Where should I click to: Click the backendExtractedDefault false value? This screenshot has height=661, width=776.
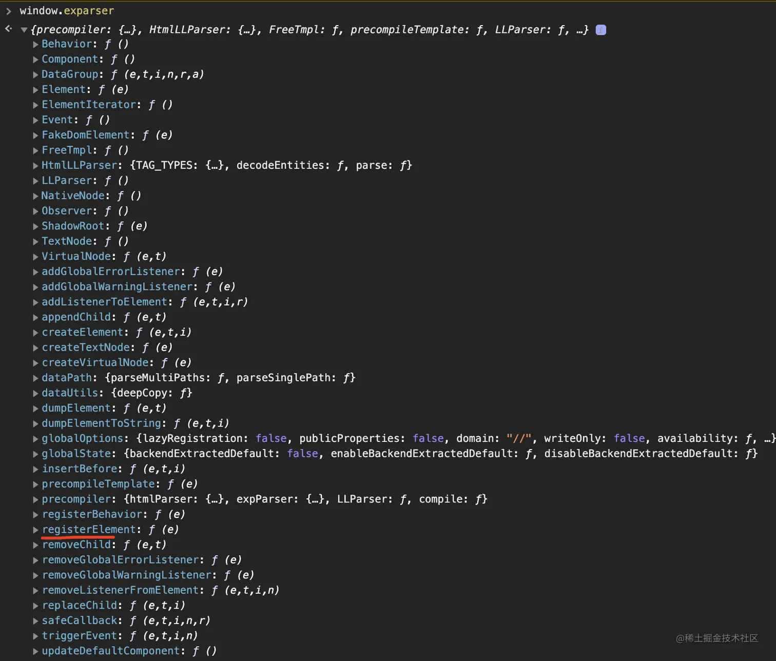(x=302, y=454)
